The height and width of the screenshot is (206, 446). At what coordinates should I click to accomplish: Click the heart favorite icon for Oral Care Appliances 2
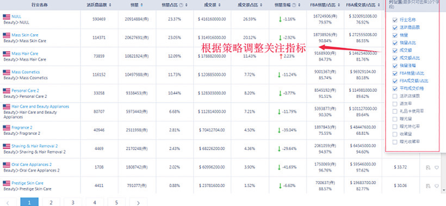[x=436, y=167]
